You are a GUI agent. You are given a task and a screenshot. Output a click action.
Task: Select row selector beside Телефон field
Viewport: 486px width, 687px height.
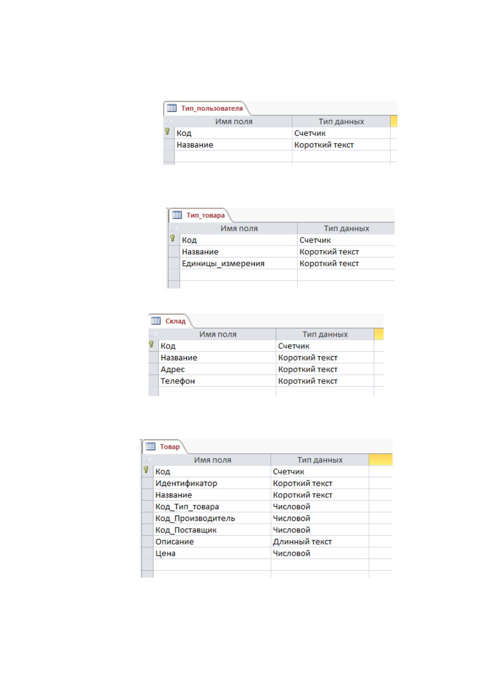pyautogui.click(x=153, y=381)
